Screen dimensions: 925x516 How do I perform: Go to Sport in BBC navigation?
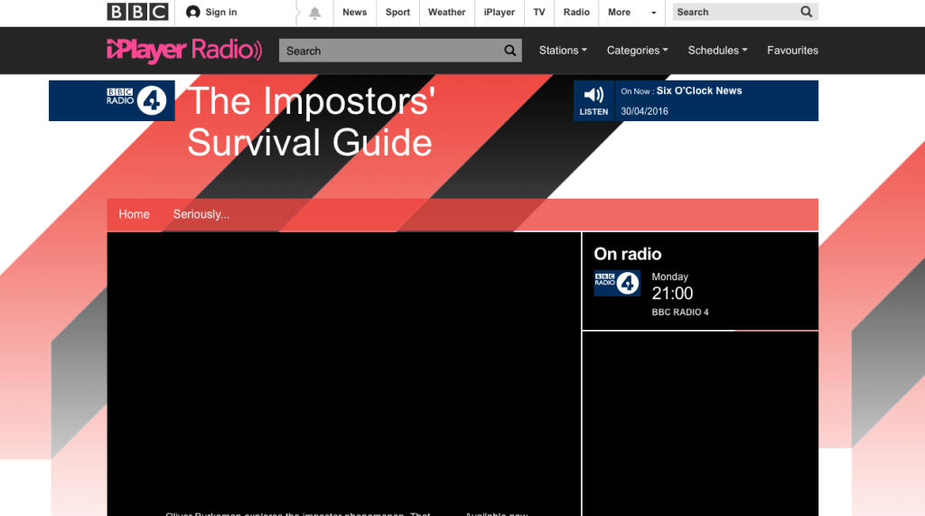tap(397, 13)
